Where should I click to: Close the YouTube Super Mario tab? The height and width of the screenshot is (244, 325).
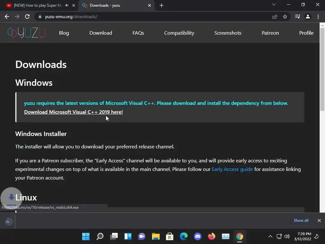[x=74, y=5]
